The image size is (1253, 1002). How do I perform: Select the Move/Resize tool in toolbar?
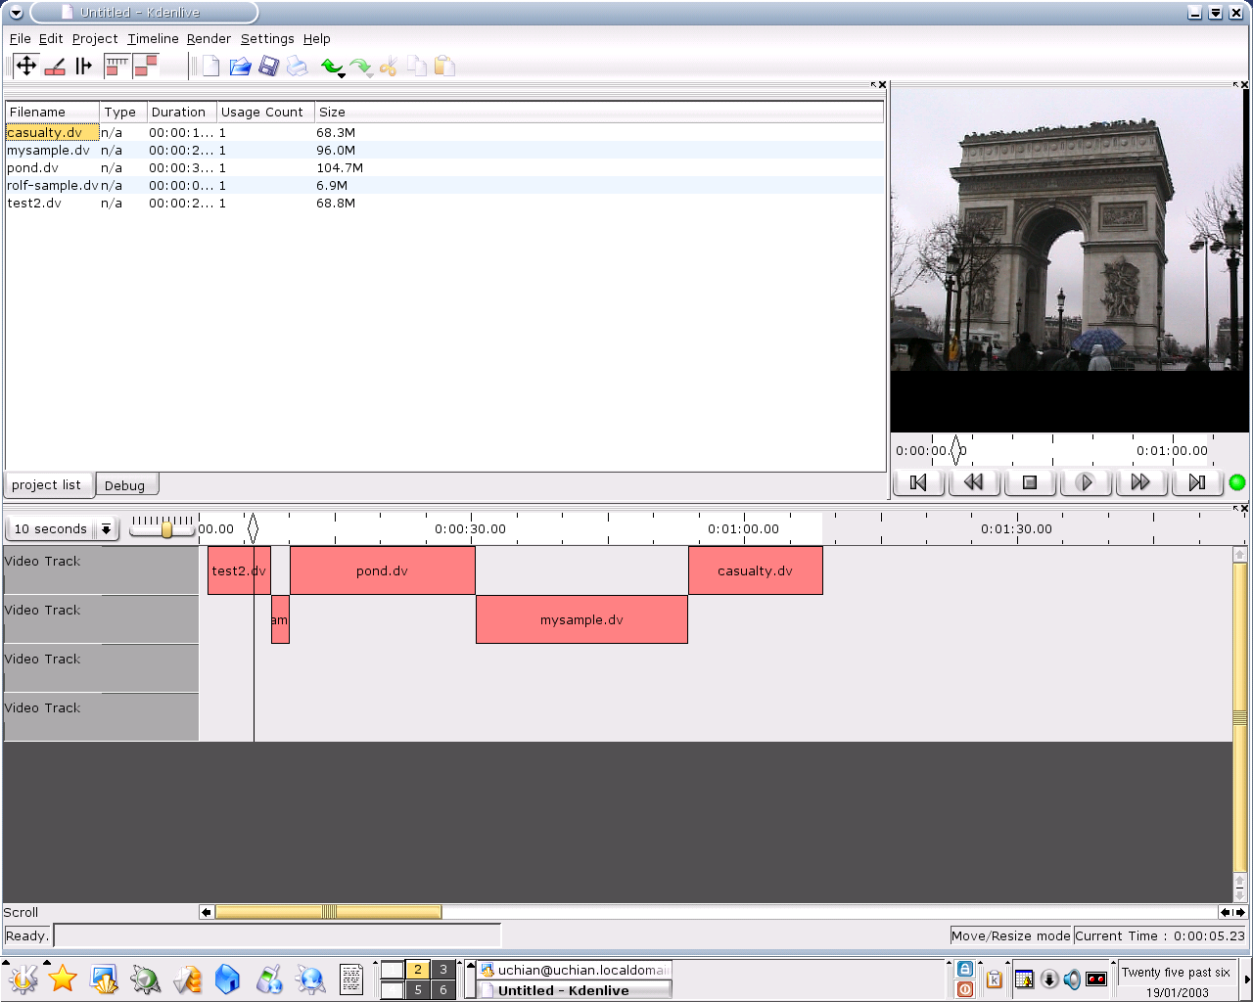tap(26, 67)
